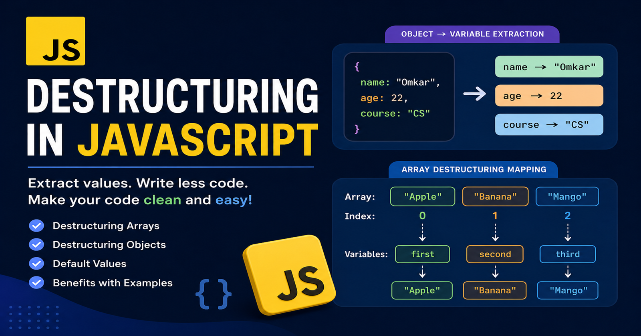The width and height of the screenshot is (641, 336).
Task: Click the "Apple" box in the Array row
Action: [x=423, y=196]
